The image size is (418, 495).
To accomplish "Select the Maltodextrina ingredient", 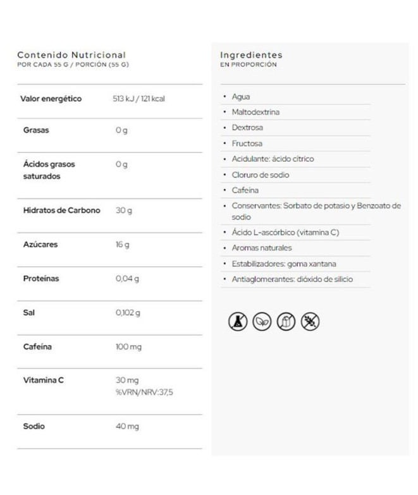I will tap(256, 112).
